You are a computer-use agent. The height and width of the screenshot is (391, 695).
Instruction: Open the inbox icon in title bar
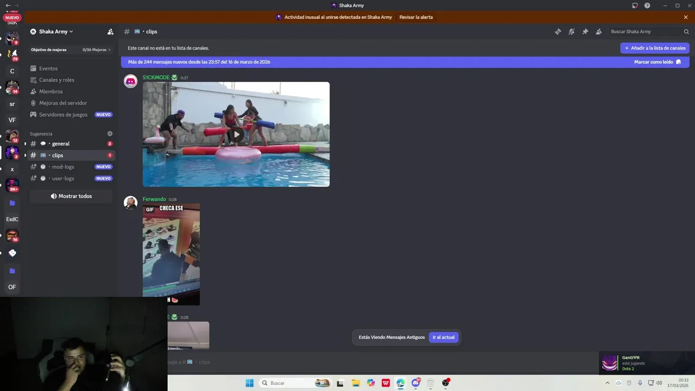click(x=635, y=5)
